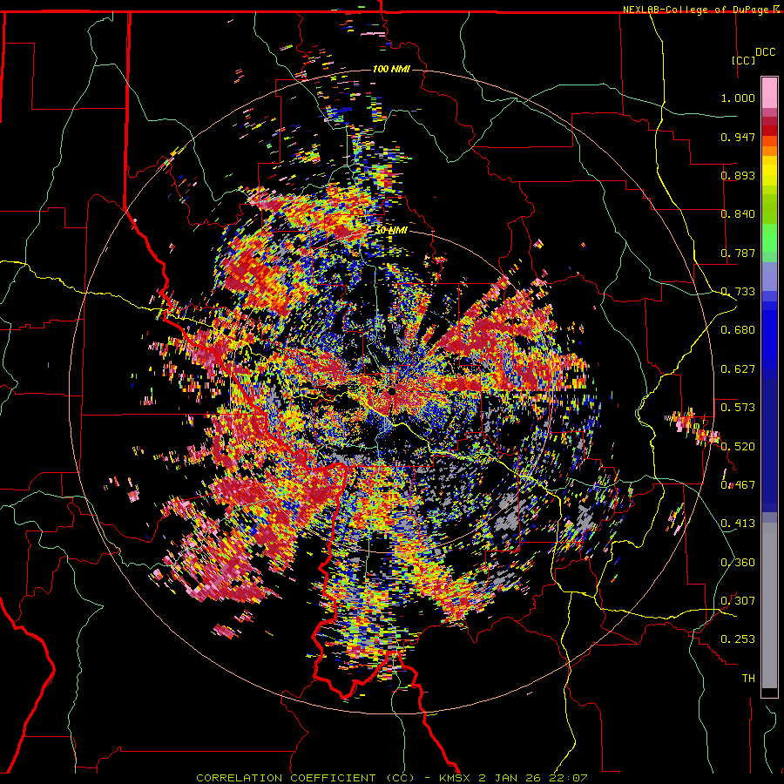Click the 1.000 legend value

738,98
